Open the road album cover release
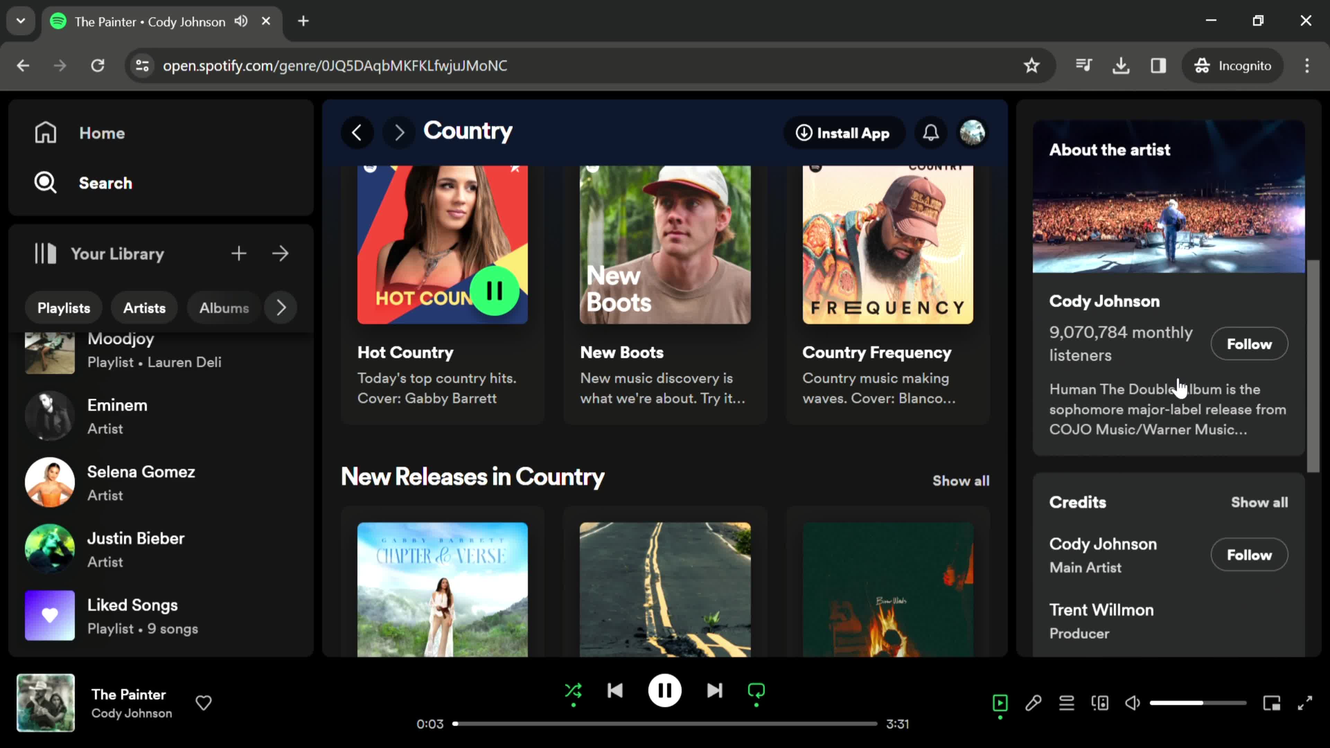The height and width of the screenshot is (748, 1330). pyautogui.click(x=665, y=589)
